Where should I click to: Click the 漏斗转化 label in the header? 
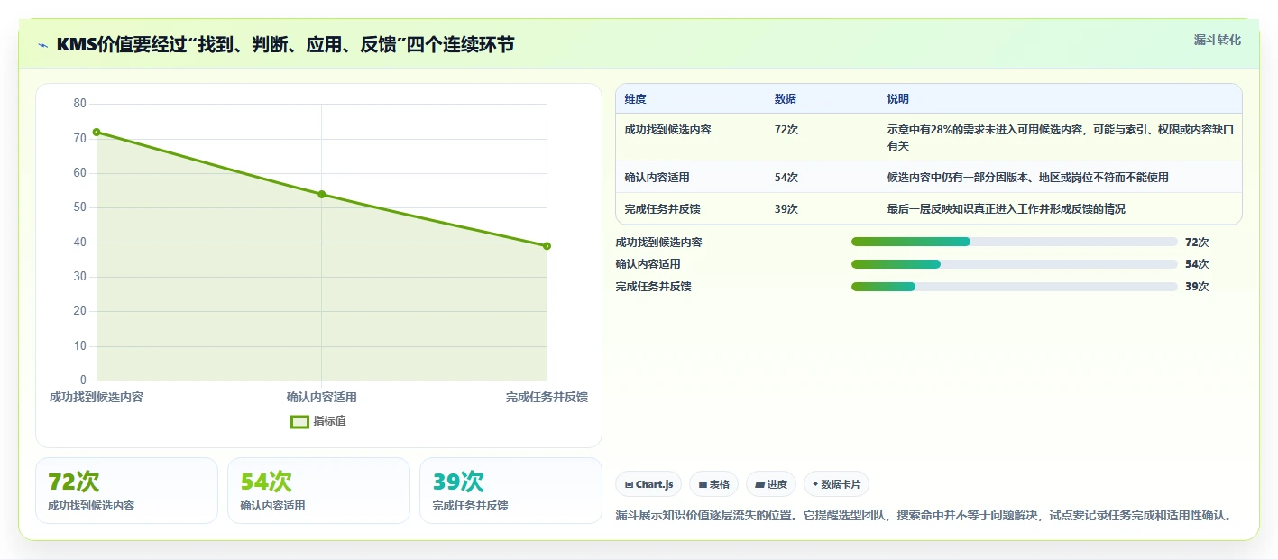pyautogui.click(x=1217, y=40)
